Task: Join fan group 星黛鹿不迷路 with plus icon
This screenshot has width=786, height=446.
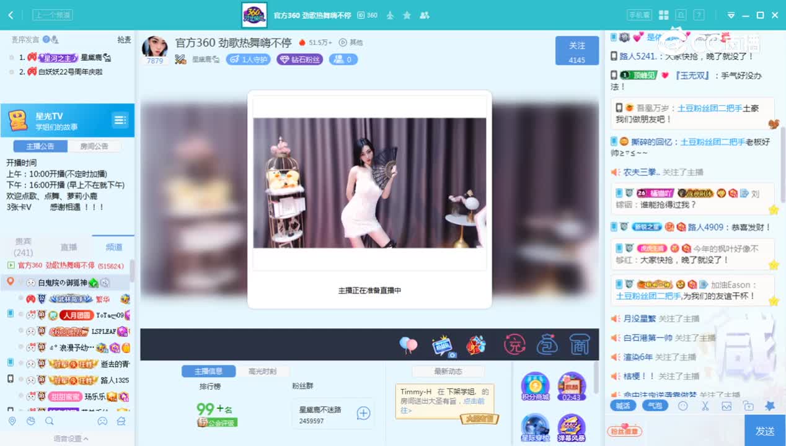Action: point(364,413)
